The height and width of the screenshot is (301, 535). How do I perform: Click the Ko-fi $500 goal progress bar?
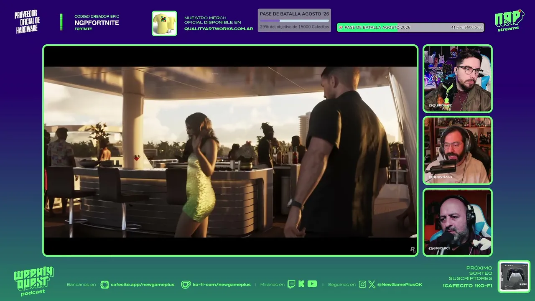[410, 27]
